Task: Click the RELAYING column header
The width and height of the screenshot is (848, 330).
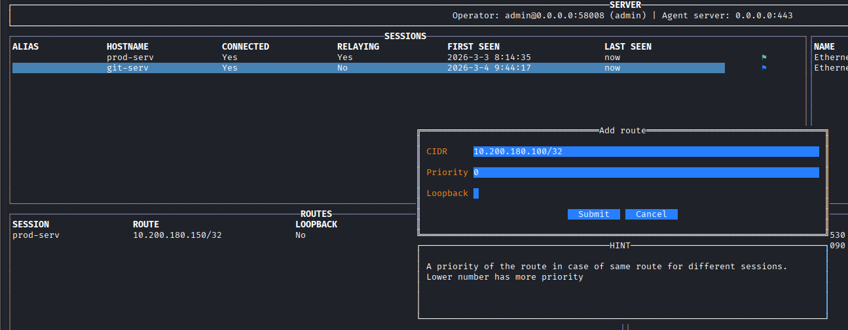Action: coord(358,47)
